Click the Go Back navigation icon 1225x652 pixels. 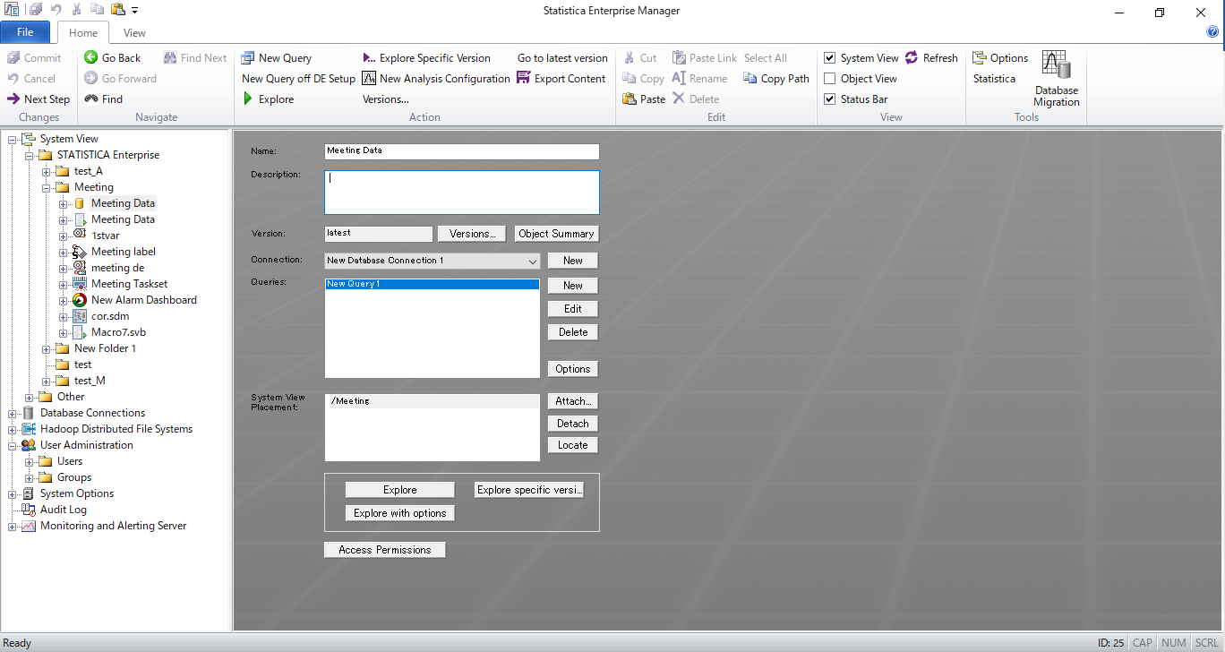[x=90, y=57]
